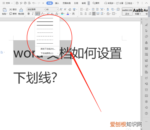Viewport: 150px width, 130px height.
Task: Click the 查找 search button
Action: [x=96, y=3]
